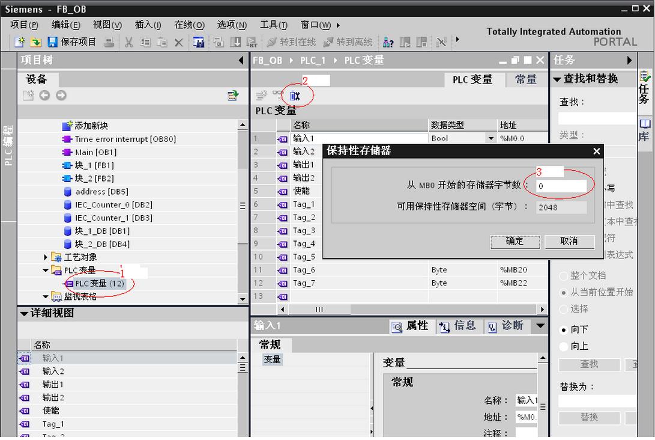Click the insert row icon in PLC 变量 toolbar
Image resolution: width=655 pixels, height=440 pixels.
tap(262, 96)
